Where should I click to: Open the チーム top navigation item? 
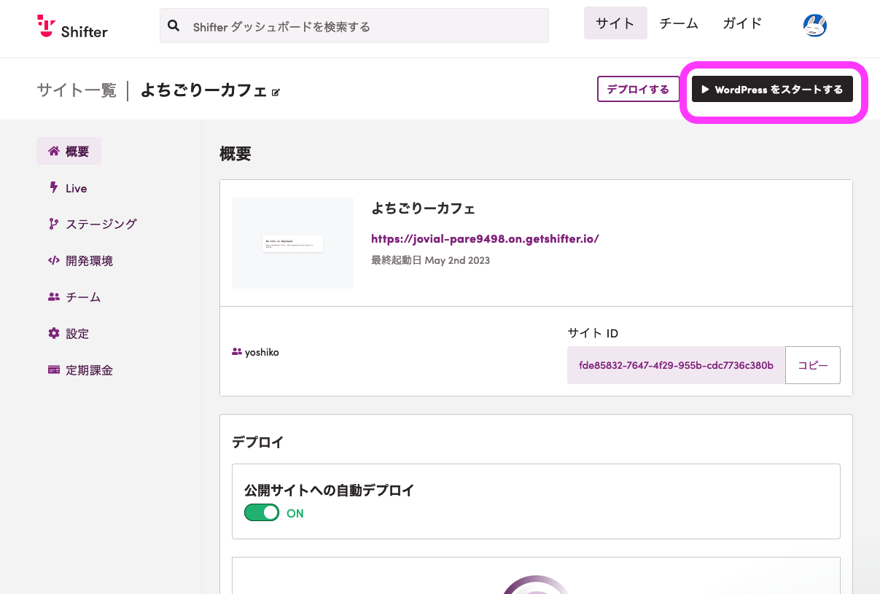679,23
